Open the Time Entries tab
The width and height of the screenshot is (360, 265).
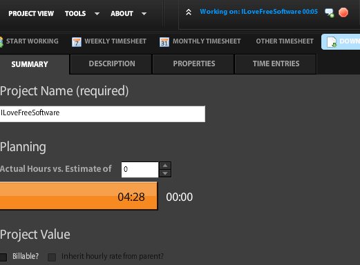click(276, 64)
